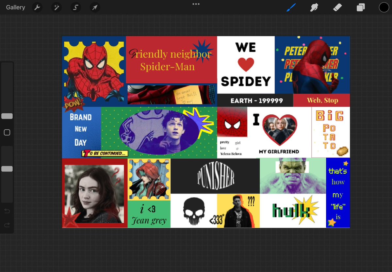
Task: Tap the "BIG POTATO" pixel text panel
Action: click(330, 132)
